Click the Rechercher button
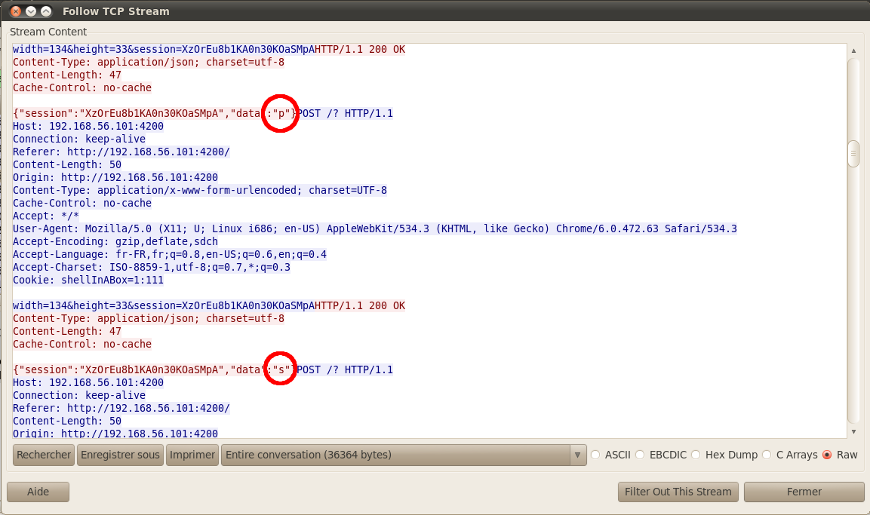This screenshot has height=515, width=870. (44, 455)
